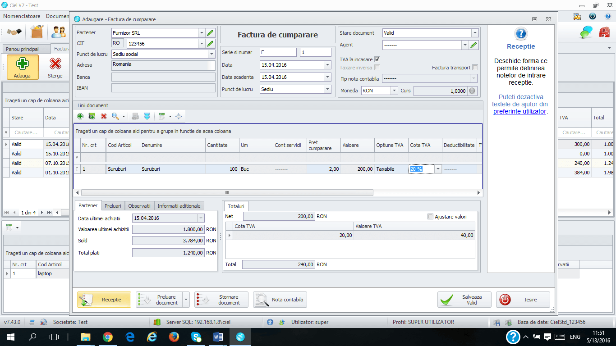Open Chrome from the Windows taskbar
Screen dimensions: 616x346
pyautogui.click(x=107, y=337)
